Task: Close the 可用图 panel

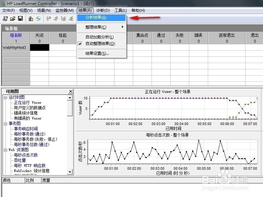Action: tap(70, 91)
